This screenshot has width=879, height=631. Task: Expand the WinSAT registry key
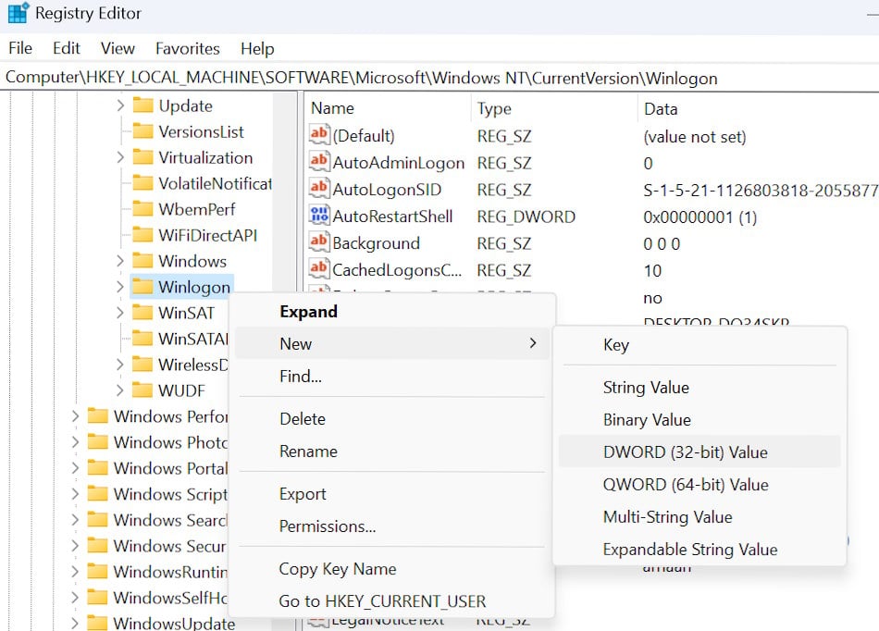[121, 313]
